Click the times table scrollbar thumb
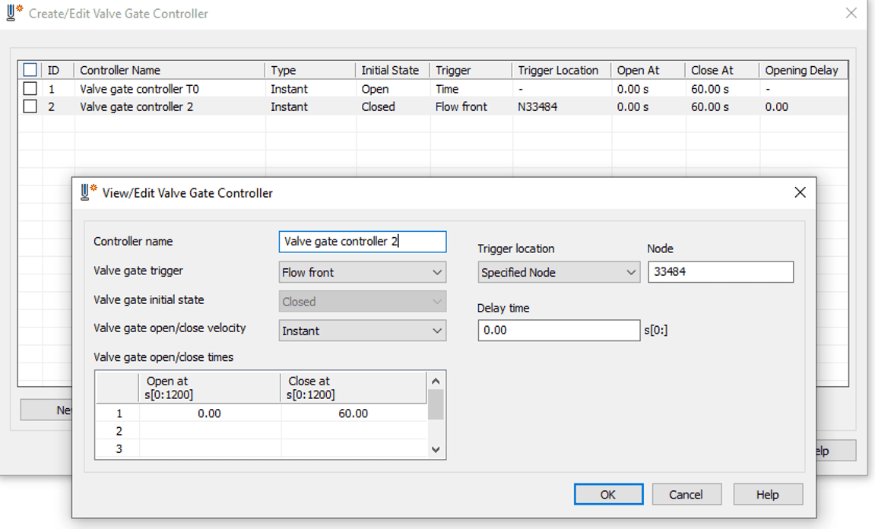Viewport: 875px width, 529px height. pyautogui.click(x=436, y=404)
